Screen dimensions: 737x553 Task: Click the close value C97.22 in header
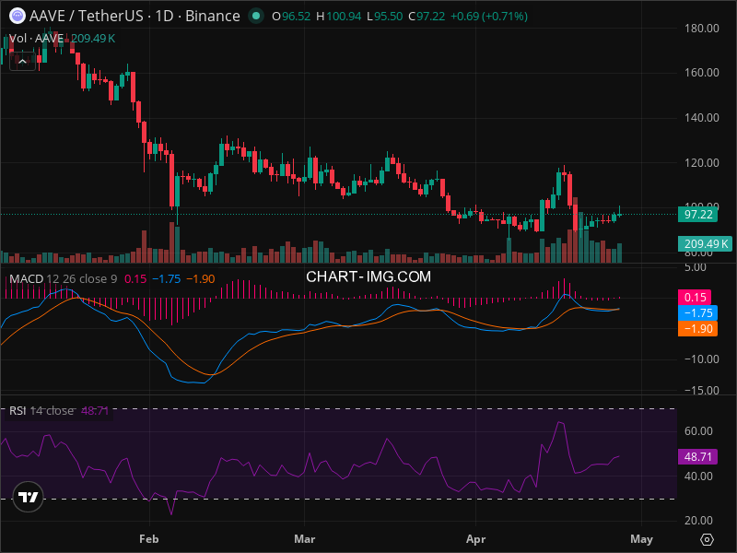coord(427,17)
